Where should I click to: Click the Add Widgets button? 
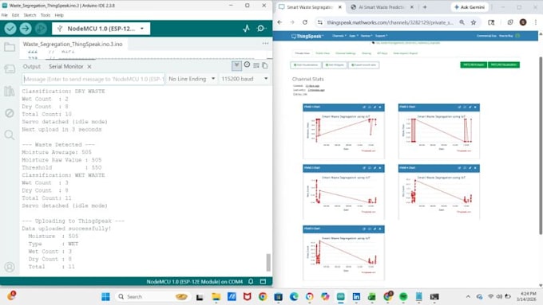[x=335, y=65]
